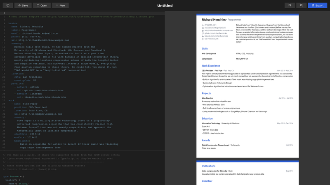Click the Work Experience section heading

[211, 66]
